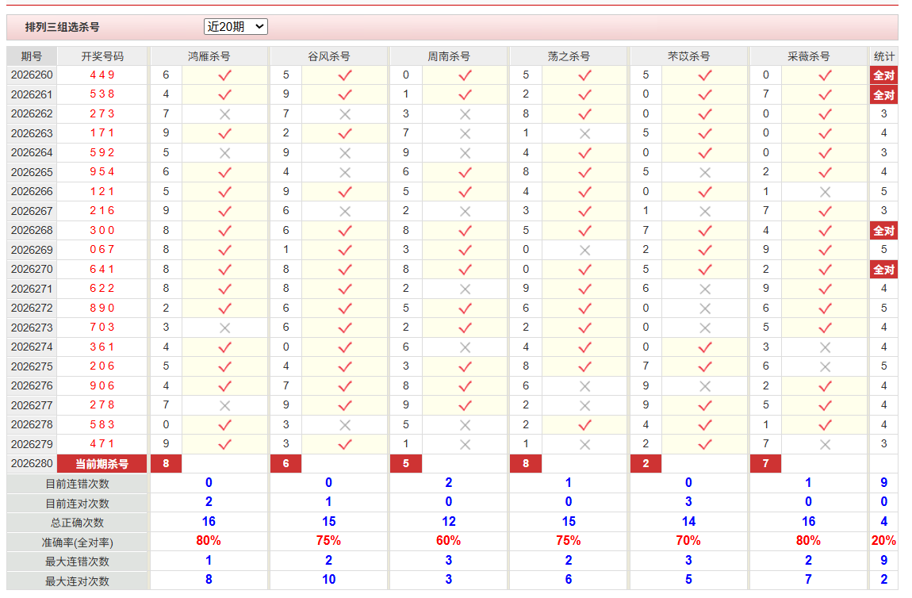Click 采薇 current kill number 7 box
The image size is (912, 598).
pos(765,464)
